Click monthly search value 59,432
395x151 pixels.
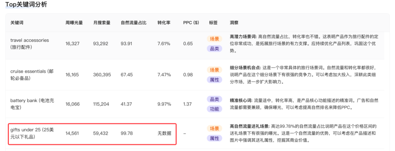[101, 133]
